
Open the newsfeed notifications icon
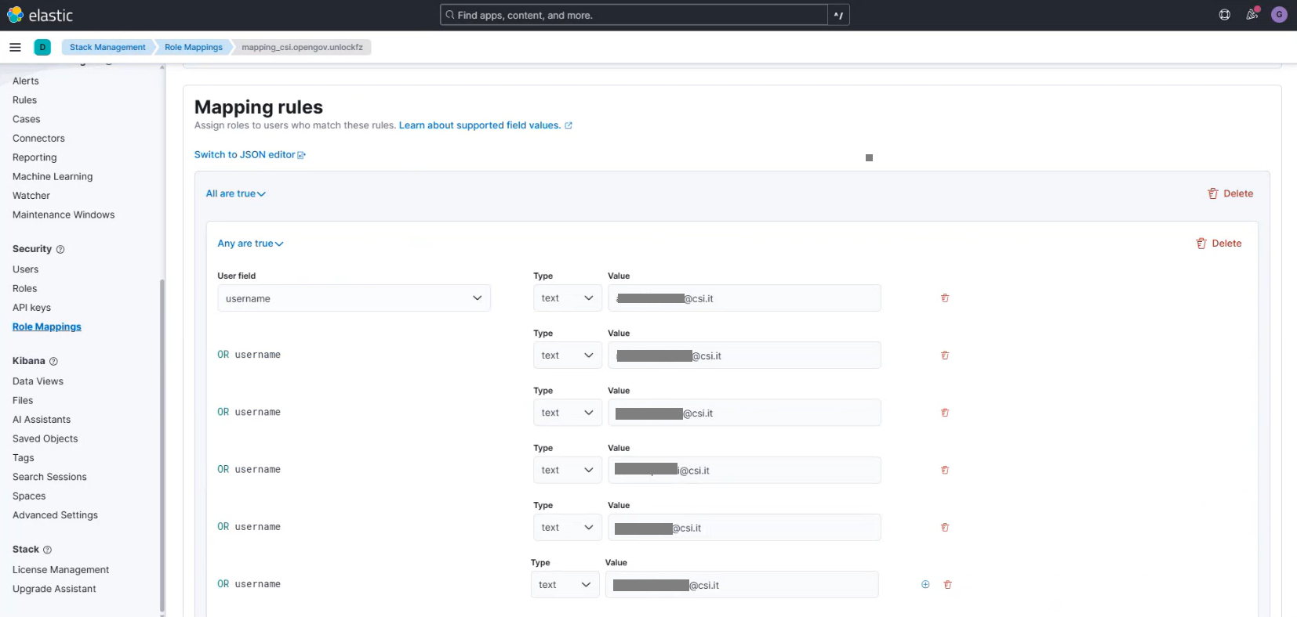[1252, 14]
